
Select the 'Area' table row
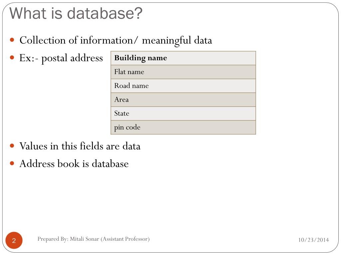pos(183,99)
